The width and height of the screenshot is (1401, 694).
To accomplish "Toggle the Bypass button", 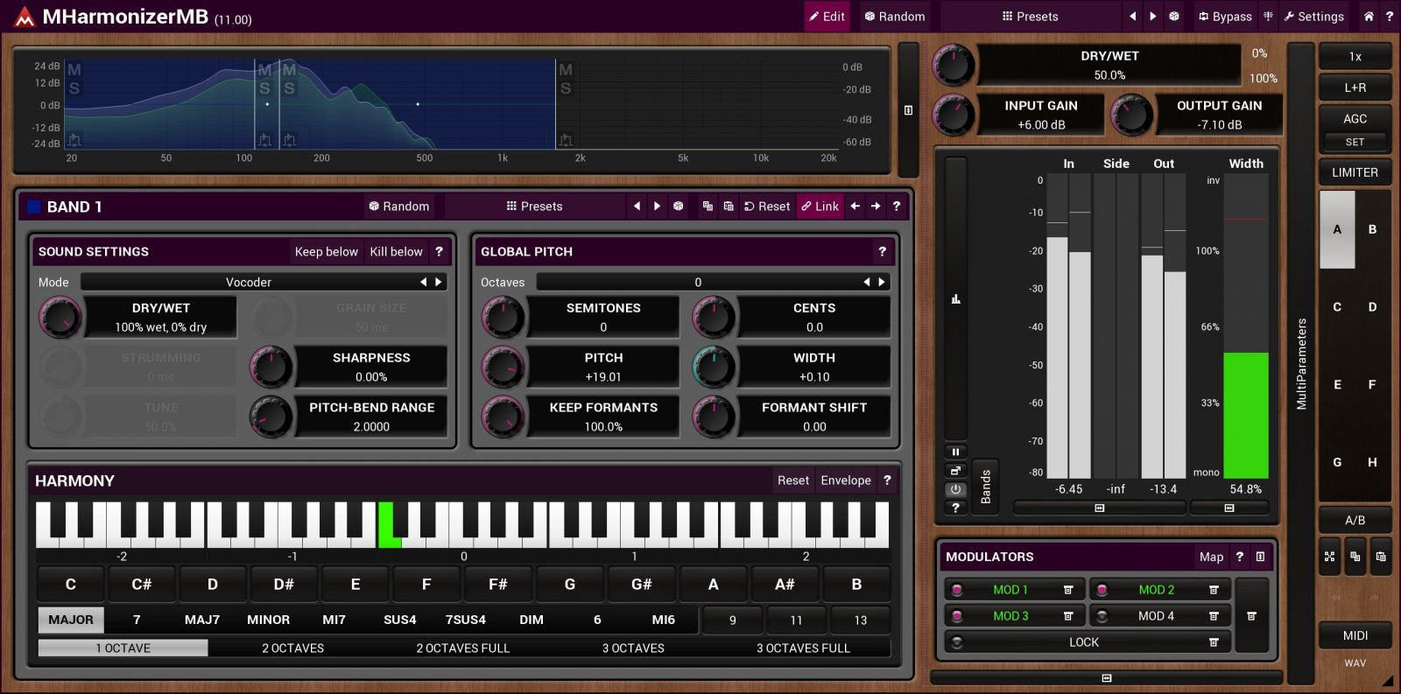I will (x=1225, y=16).
